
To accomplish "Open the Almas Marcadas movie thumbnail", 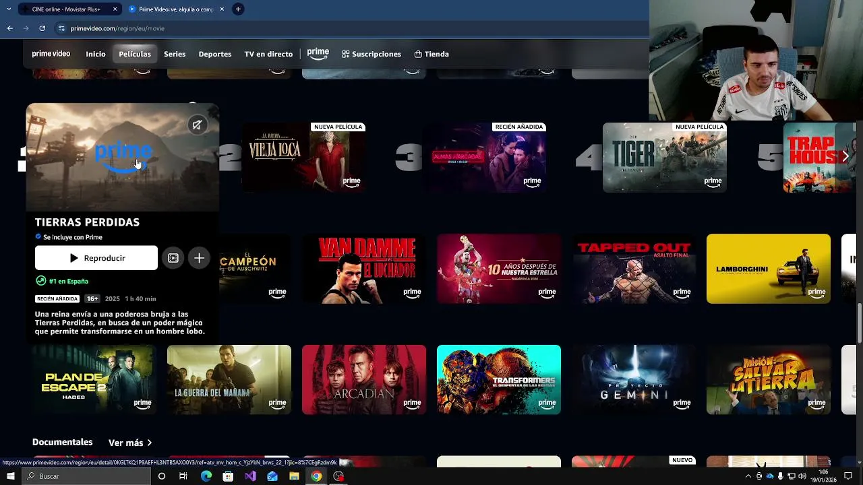I will (484, 158).
